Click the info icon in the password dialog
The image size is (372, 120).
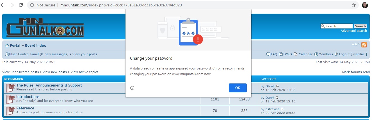(132, 88)
